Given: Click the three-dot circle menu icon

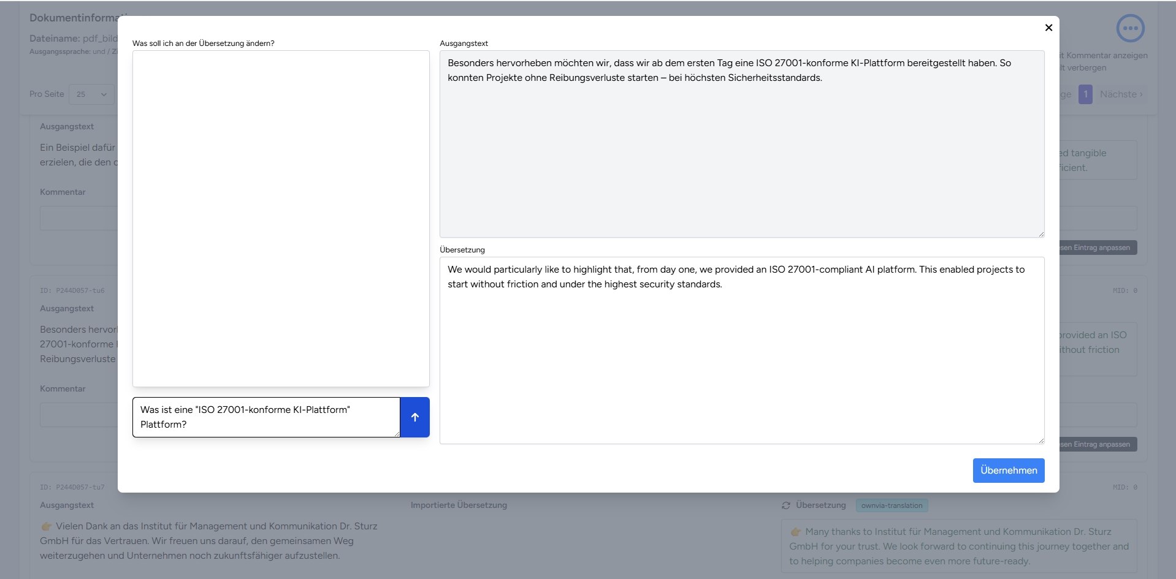Looking at the screenshot, I should pyautogui.click(x=1130, y=28).
